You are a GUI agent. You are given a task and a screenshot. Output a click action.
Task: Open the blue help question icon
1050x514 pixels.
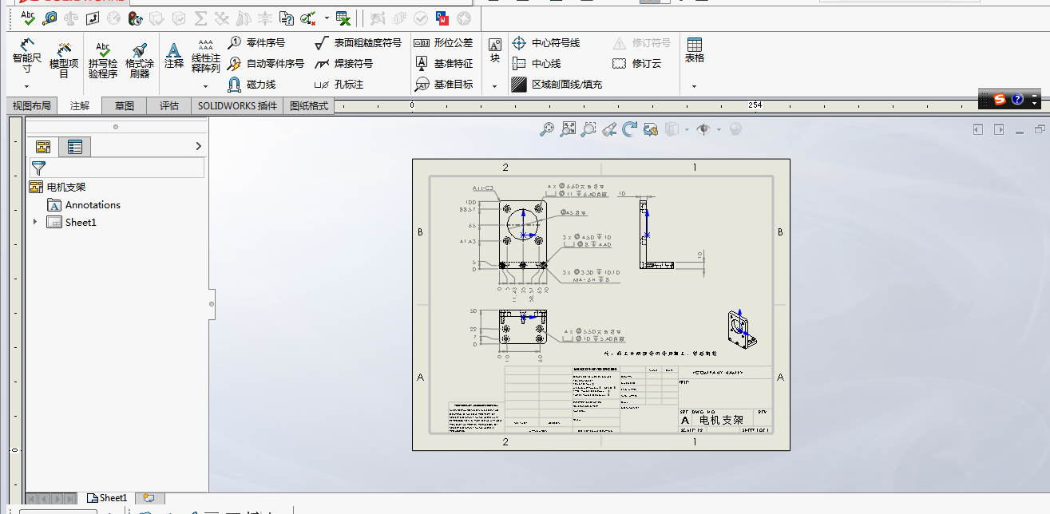coord(1017,100)
